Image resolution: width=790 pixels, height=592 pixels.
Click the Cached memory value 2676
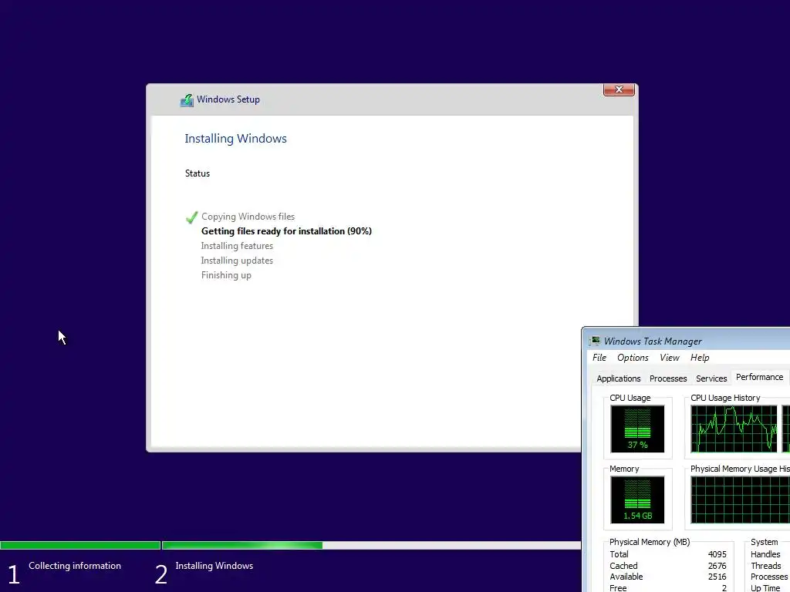pyautogui.click(x=717, y=566)
